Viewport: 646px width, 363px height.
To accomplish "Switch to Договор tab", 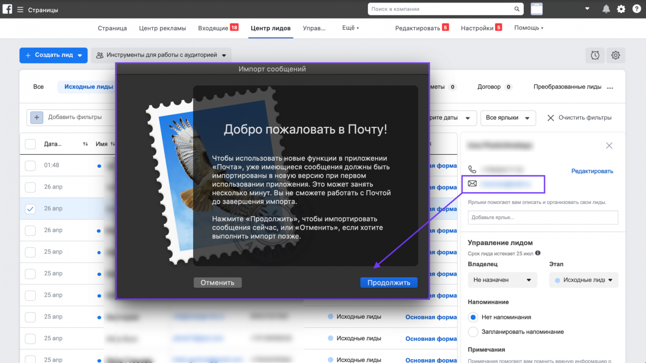I will [489, 87].
